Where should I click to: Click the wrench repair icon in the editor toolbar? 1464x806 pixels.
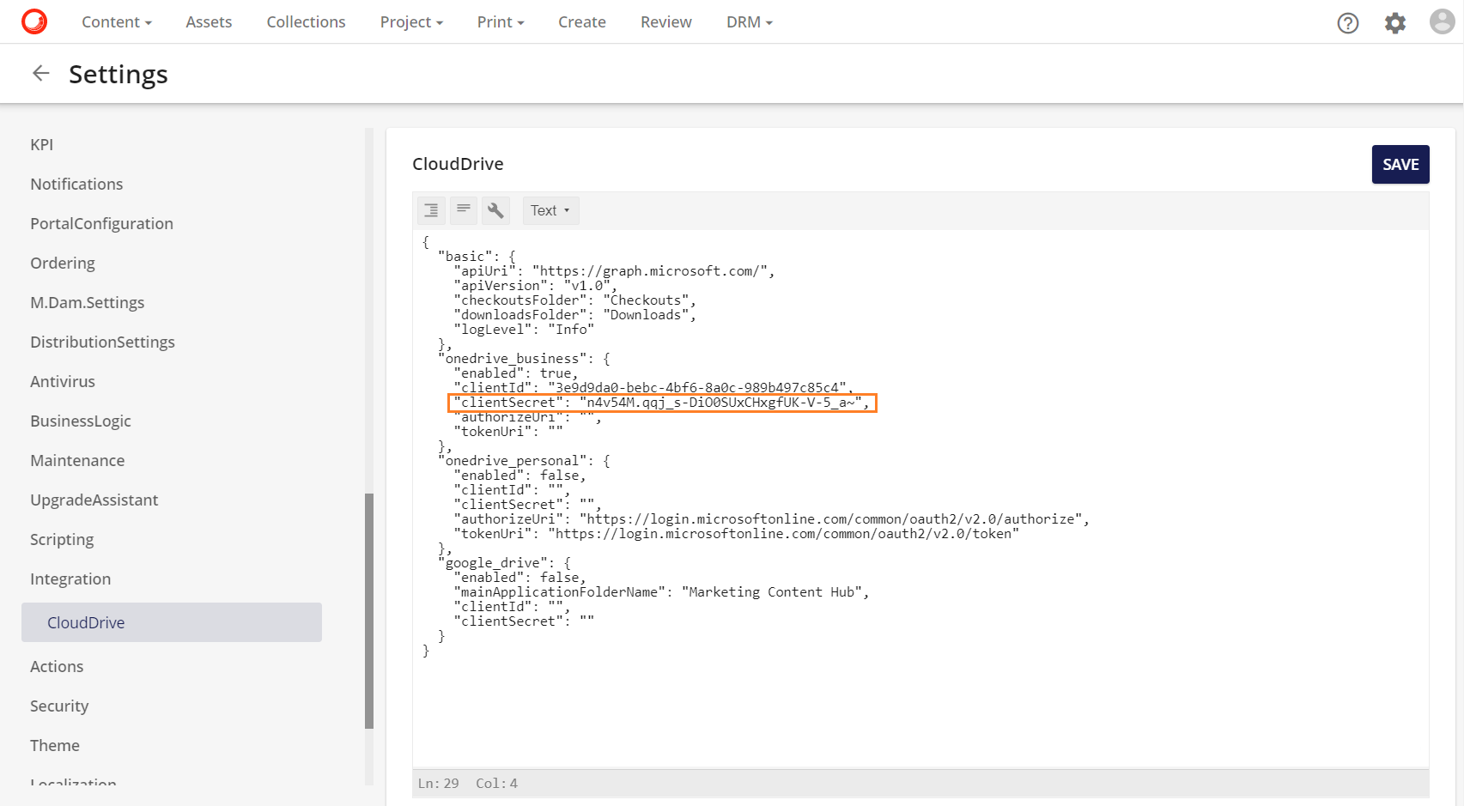pyautogui.click(x=495, y=209)
